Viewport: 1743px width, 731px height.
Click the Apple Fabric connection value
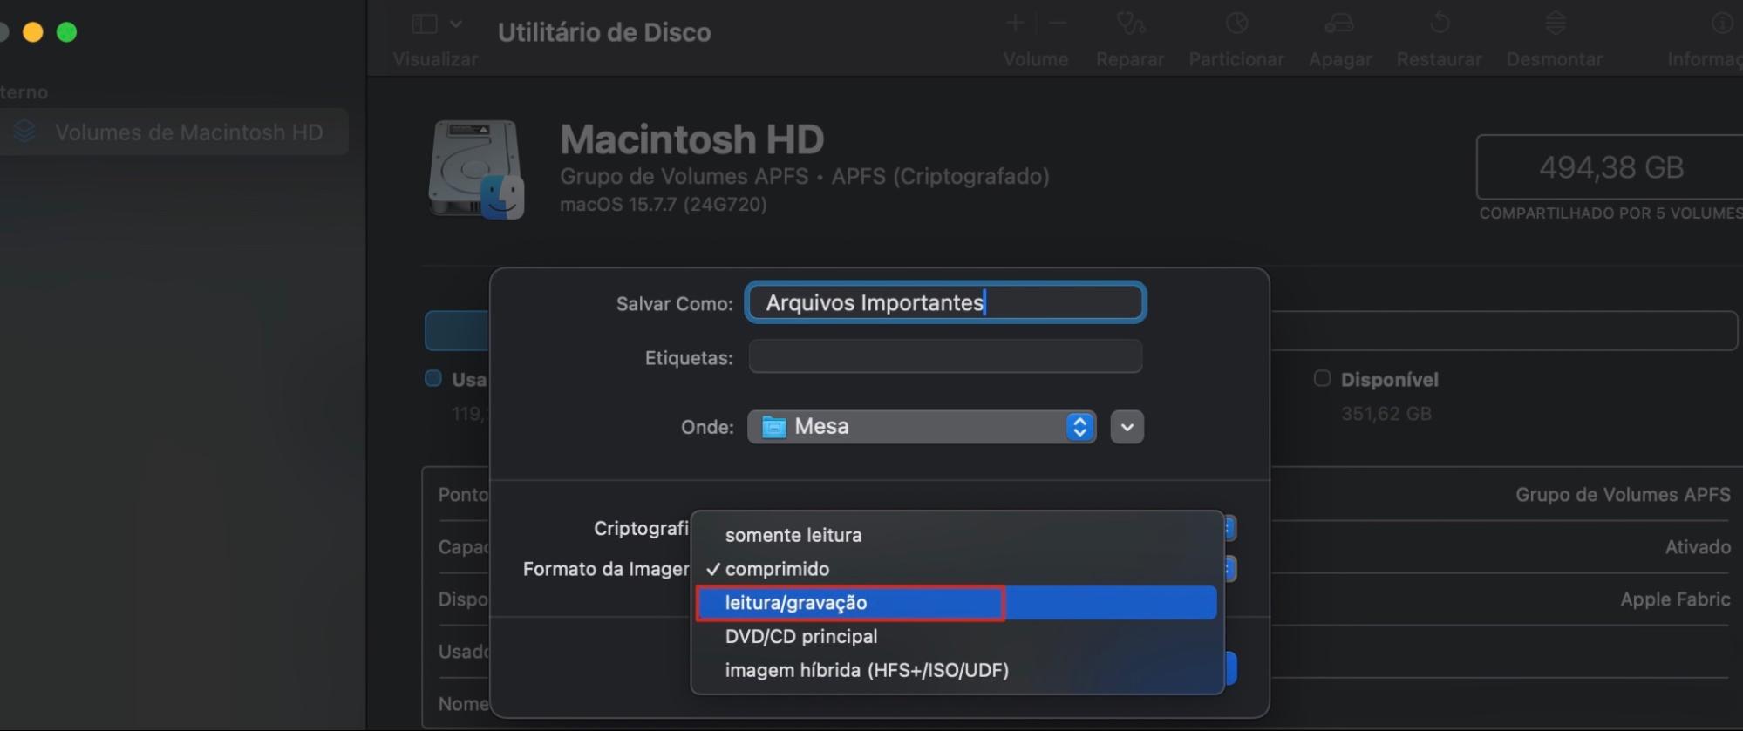click(1675, 599)
